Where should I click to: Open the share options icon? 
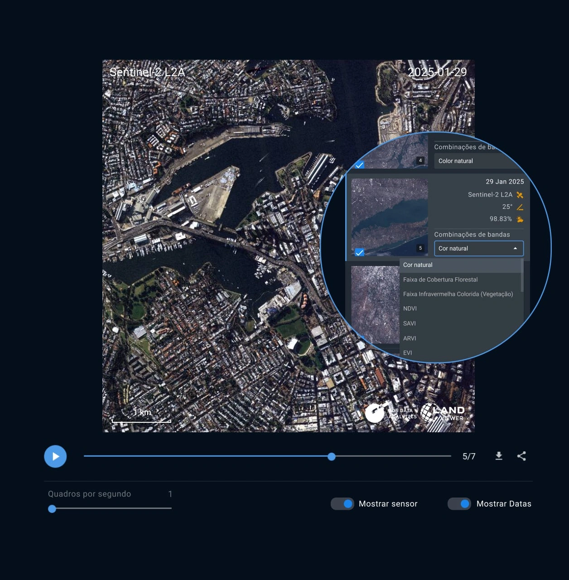521,456
